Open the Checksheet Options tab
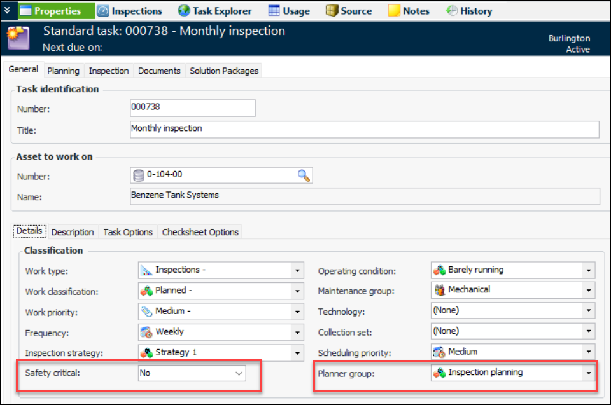 200,232
